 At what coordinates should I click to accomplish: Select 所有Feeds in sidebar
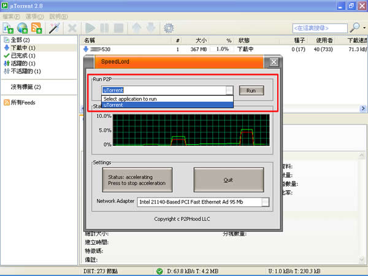coord(20,102)
